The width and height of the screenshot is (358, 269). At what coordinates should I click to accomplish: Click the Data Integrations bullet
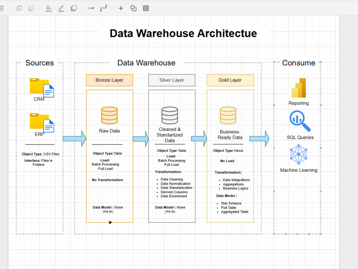click(x=236, y=180)
